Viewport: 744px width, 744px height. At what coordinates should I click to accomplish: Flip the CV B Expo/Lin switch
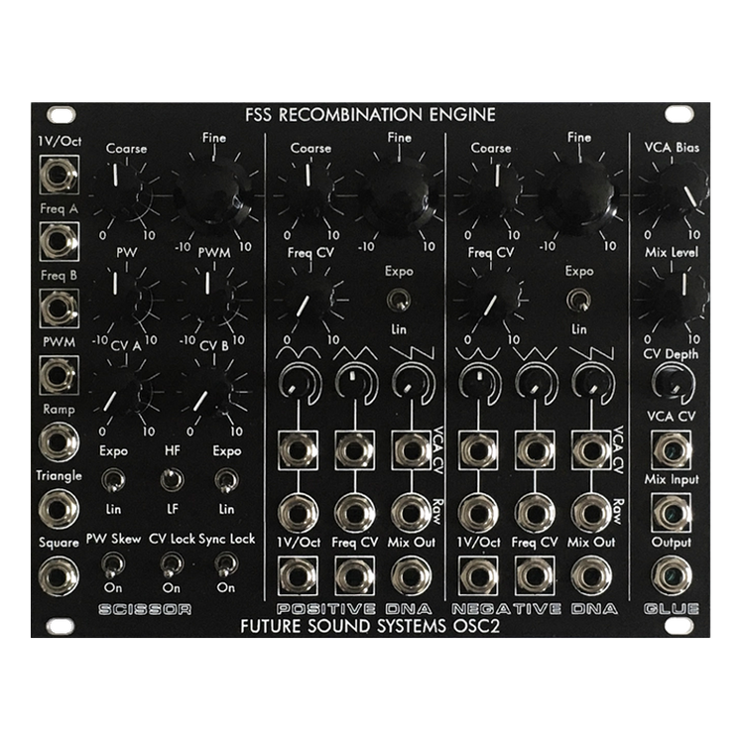coord(226,480)
